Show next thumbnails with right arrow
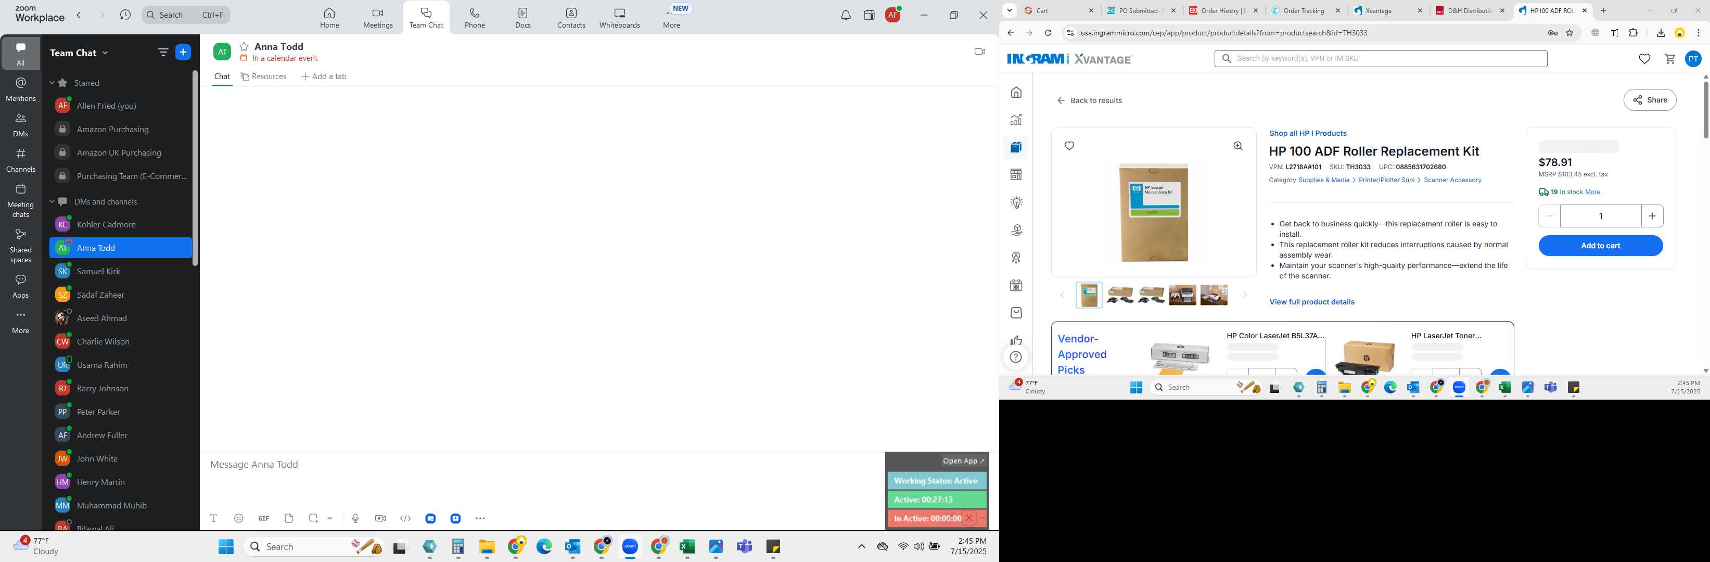 (x=1245, y=295)
